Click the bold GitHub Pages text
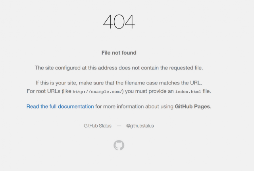Screen dimensions: 254x171 (192, 107)
